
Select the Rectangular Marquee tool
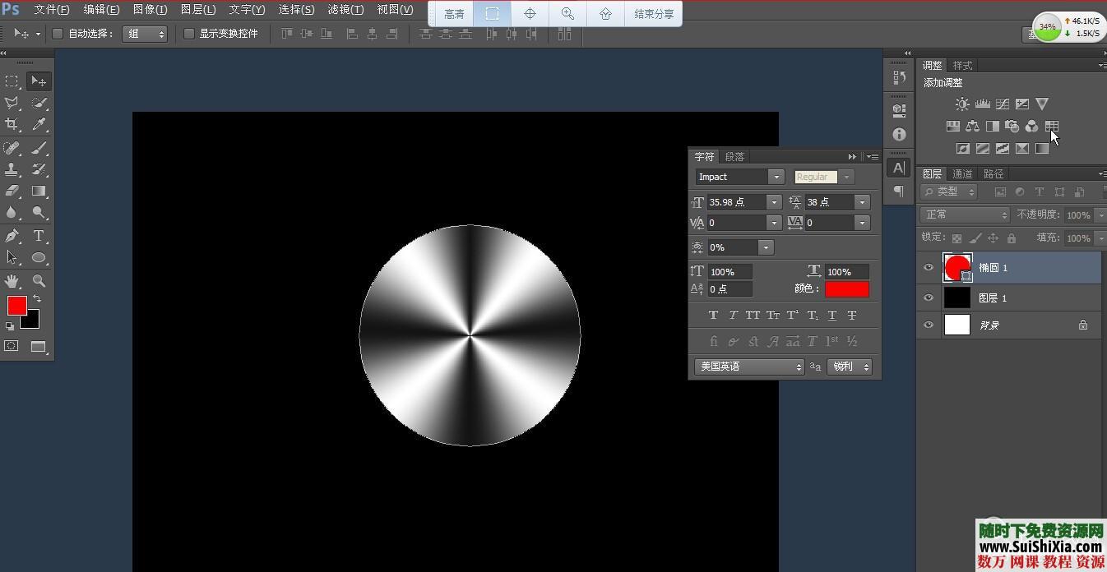12,81
